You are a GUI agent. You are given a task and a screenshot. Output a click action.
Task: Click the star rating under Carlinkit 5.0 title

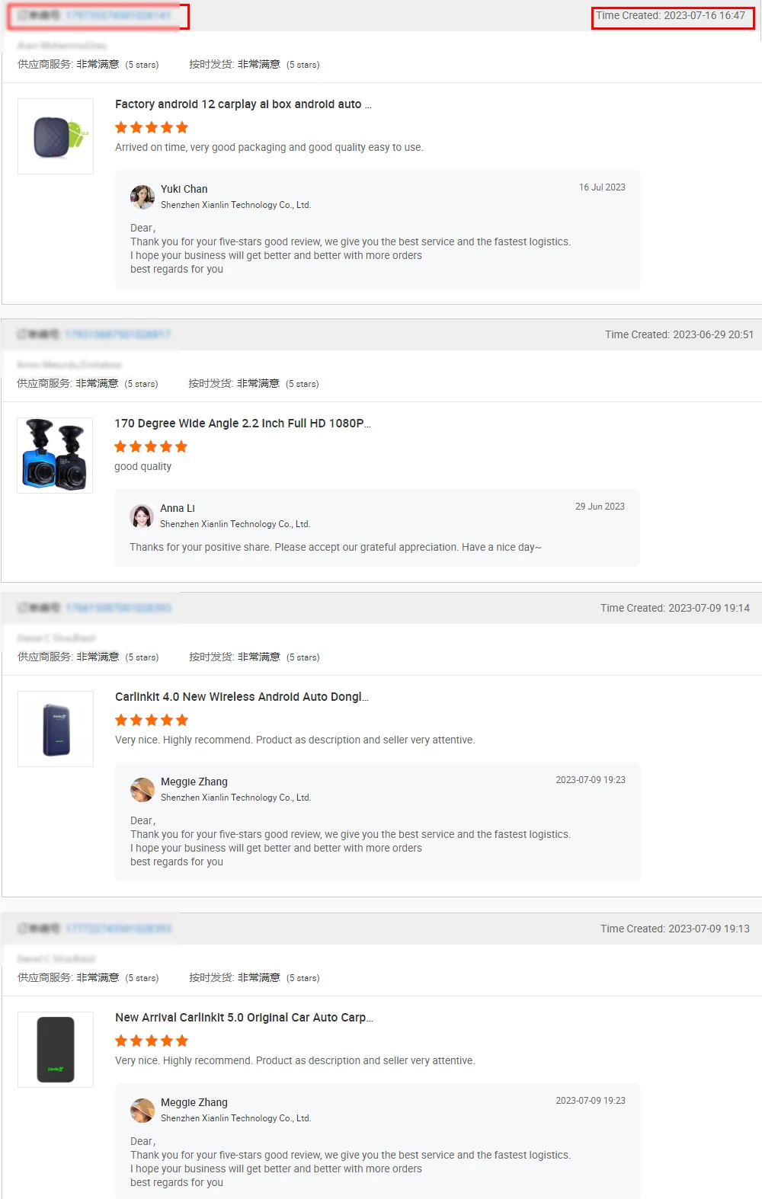(152, 1041)
